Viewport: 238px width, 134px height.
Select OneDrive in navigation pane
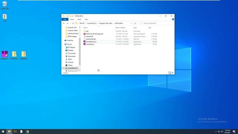(x=70, y=41)
